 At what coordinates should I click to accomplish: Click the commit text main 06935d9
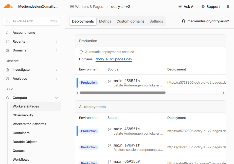127,161
